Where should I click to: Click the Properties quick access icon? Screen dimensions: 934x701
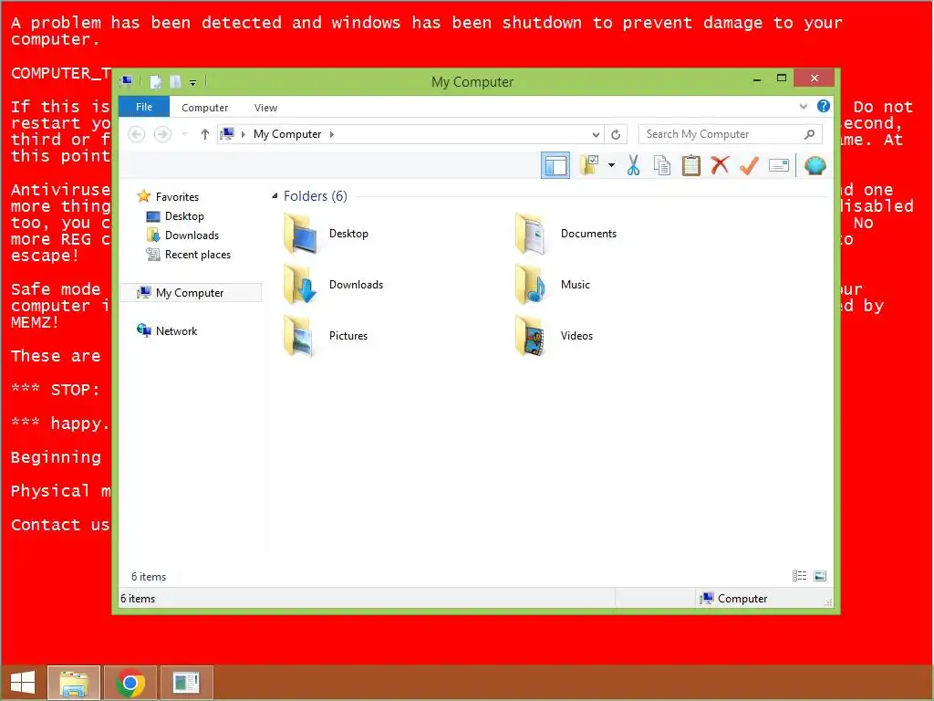156,81
